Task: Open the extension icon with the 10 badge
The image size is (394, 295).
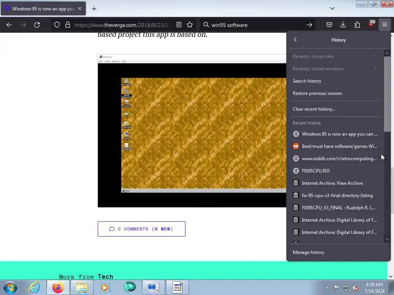Action: point(371,24)
